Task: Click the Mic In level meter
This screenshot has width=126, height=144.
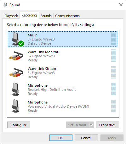Action: coord(113,39)
